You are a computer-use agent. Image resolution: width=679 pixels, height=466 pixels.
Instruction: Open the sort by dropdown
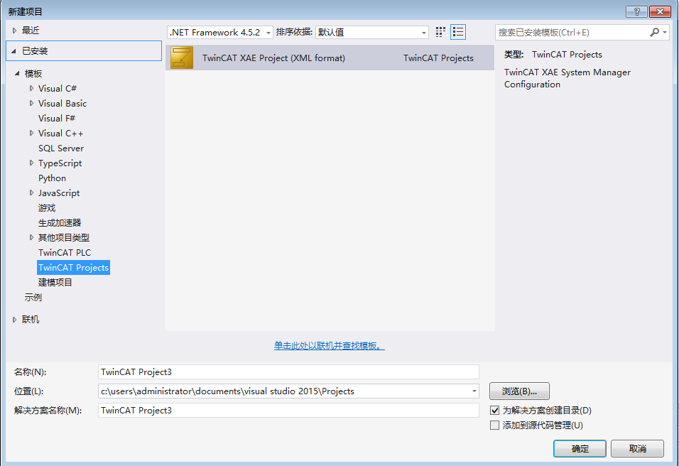[372, 33]
